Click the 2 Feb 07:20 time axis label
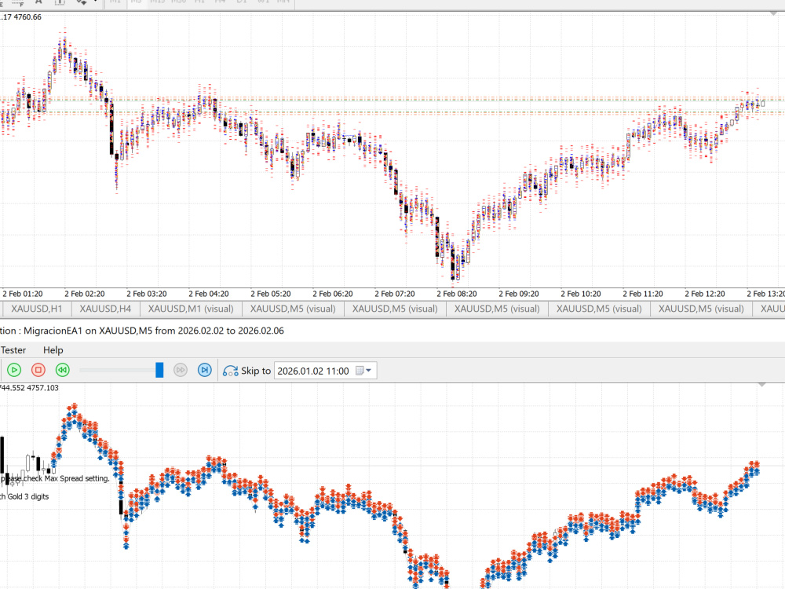The width and height of the screenshot is (785, 589). (x=395, y=294)
